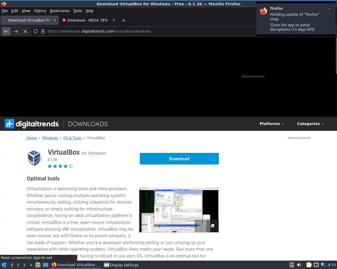
Task: Click the blue Download button
Action: [x=179, y=159]
